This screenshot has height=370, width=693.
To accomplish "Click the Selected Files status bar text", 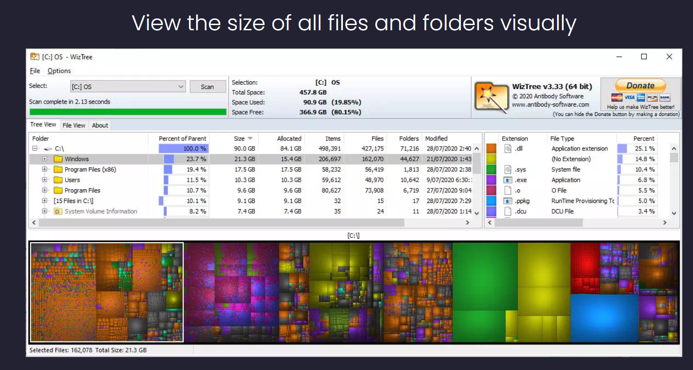I will point(88,350).
